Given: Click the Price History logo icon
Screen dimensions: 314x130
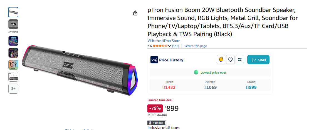Looking at the screenshot, I should pos(154,60).
